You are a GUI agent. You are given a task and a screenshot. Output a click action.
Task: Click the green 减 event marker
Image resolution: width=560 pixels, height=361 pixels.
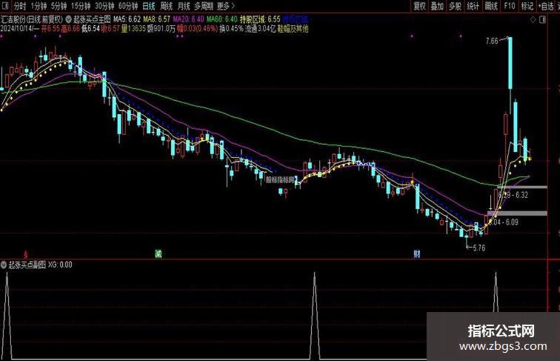click(x=158, y=254)
